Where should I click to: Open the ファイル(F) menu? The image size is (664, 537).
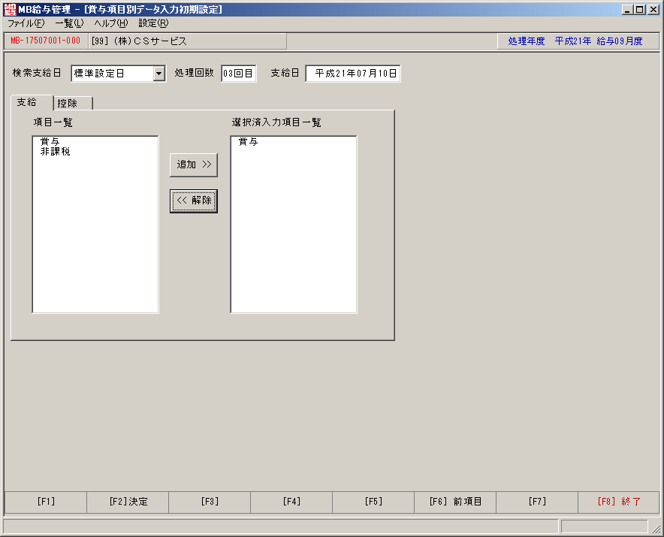pyautogui.click(x=26, y=23)
